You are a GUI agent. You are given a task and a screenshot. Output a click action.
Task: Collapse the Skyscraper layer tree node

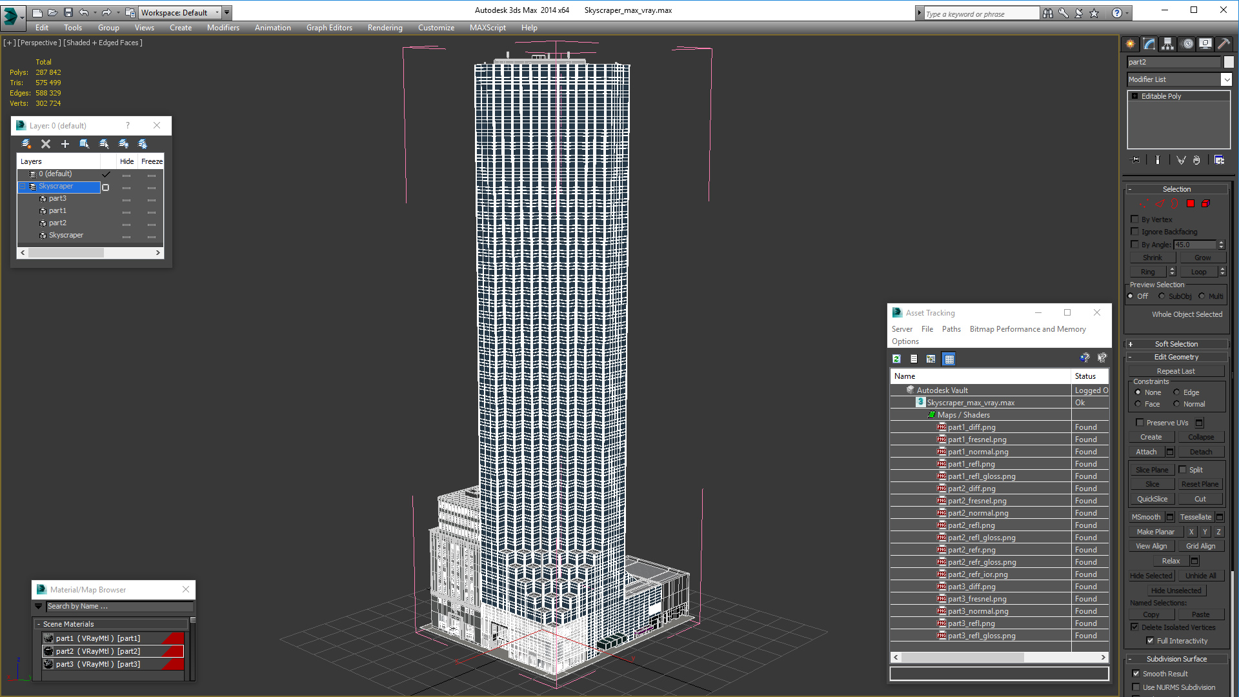pyautogui.click(x=23, y=187)
